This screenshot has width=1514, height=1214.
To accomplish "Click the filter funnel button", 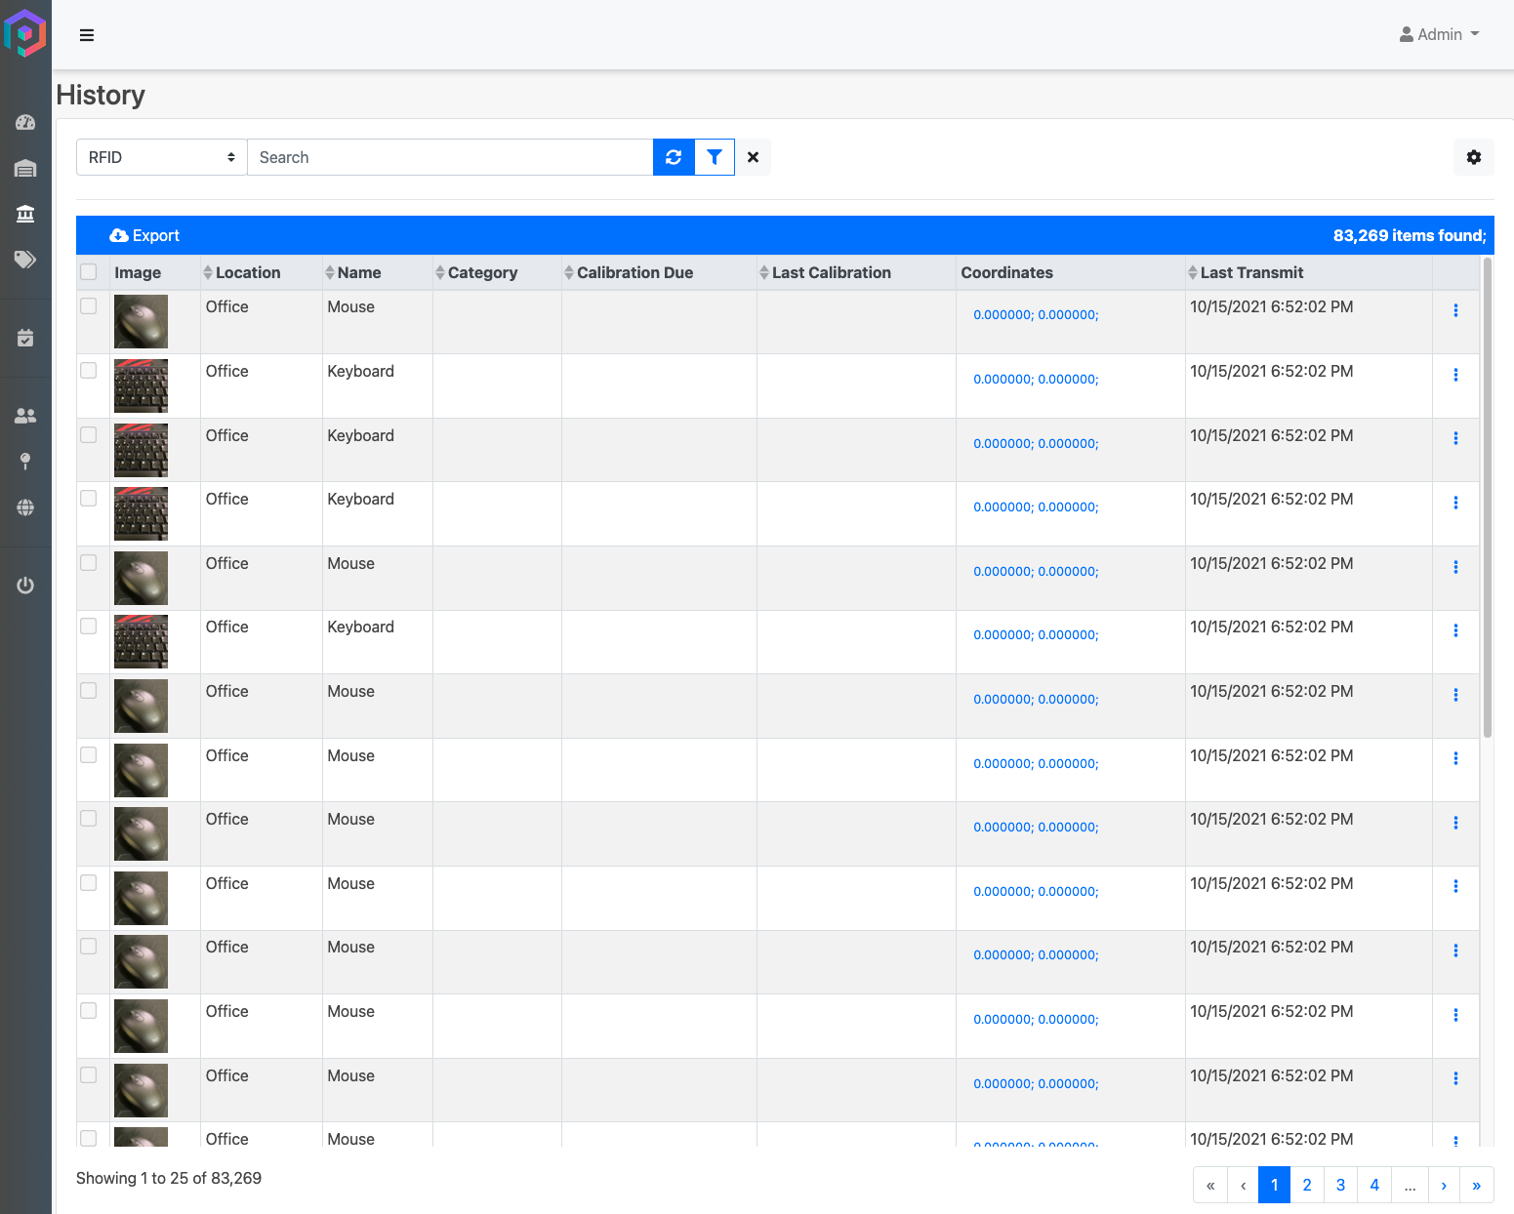I will (x=715, y=157).
